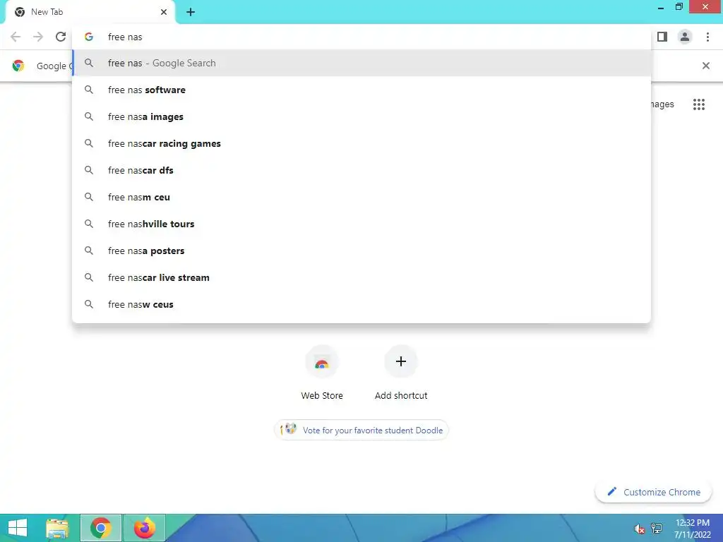
Task: Dismiss the Google Chrome info bar
Action: (x=705, y=66)
